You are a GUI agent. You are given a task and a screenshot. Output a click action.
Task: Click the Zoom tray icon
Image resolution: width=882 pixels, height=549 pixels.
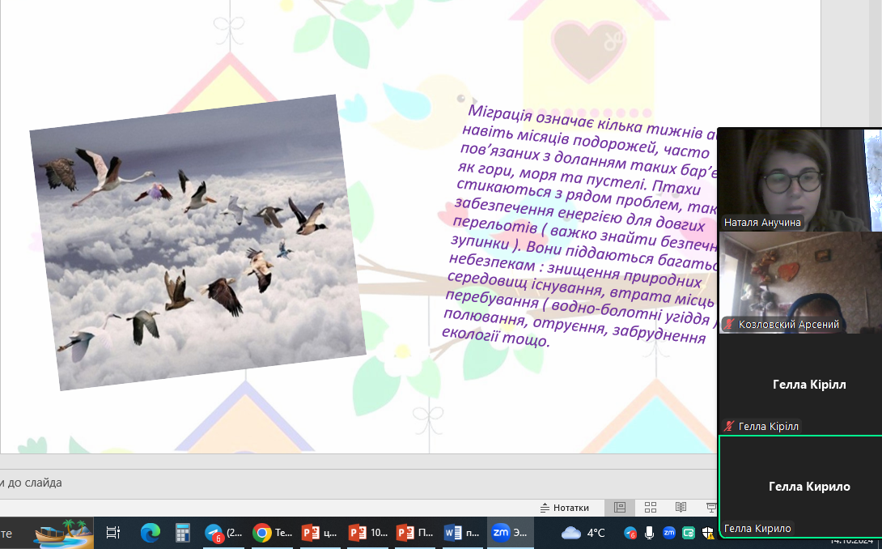pyautogui.click(x=669, y=532)
